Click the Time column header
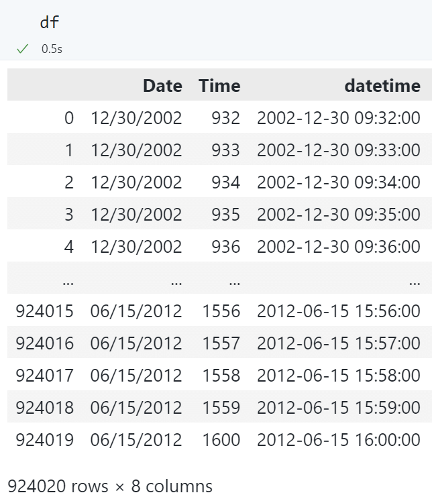The image size is (432, 503). [x=219, y=85]
